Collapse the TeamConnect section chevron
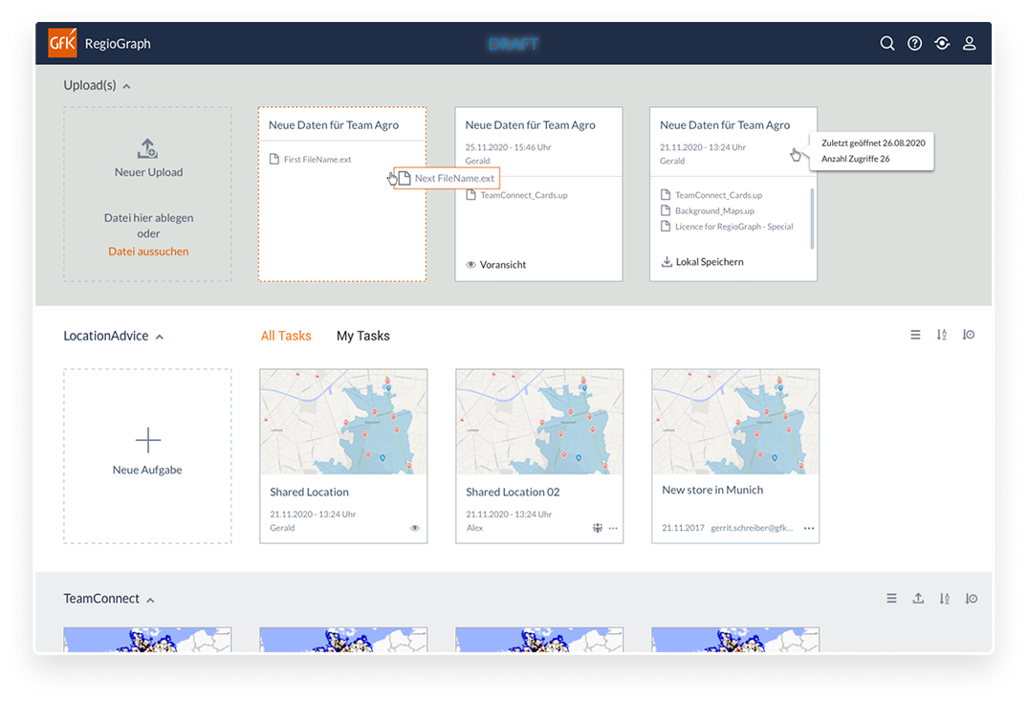This screenshot has height=702, width=1028. pos(150,600)
